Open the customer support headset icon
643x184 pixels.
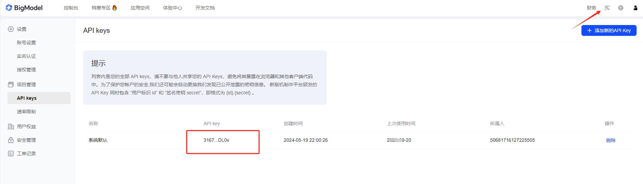(x=607, y=8)
